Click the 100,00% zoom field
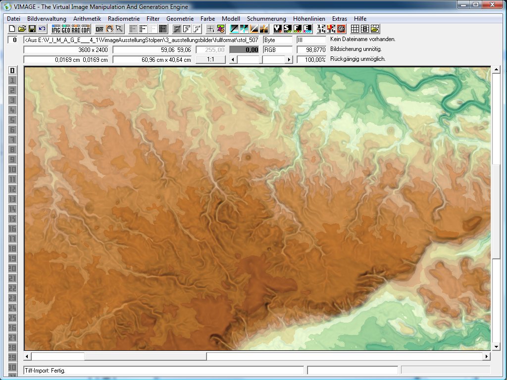507x380 pixels. click(311, 59)
